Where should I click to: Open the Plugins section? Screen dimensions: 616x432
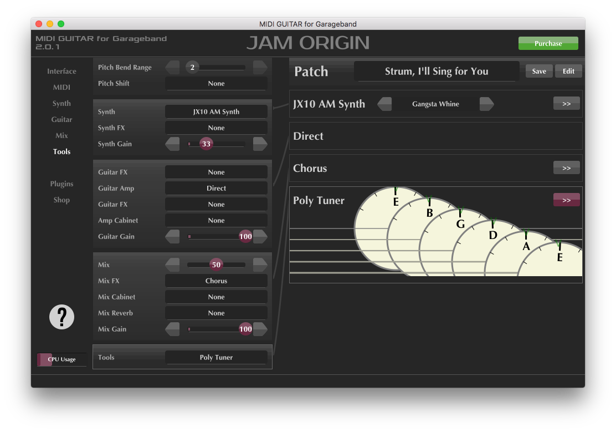click(x=61, y=184)
